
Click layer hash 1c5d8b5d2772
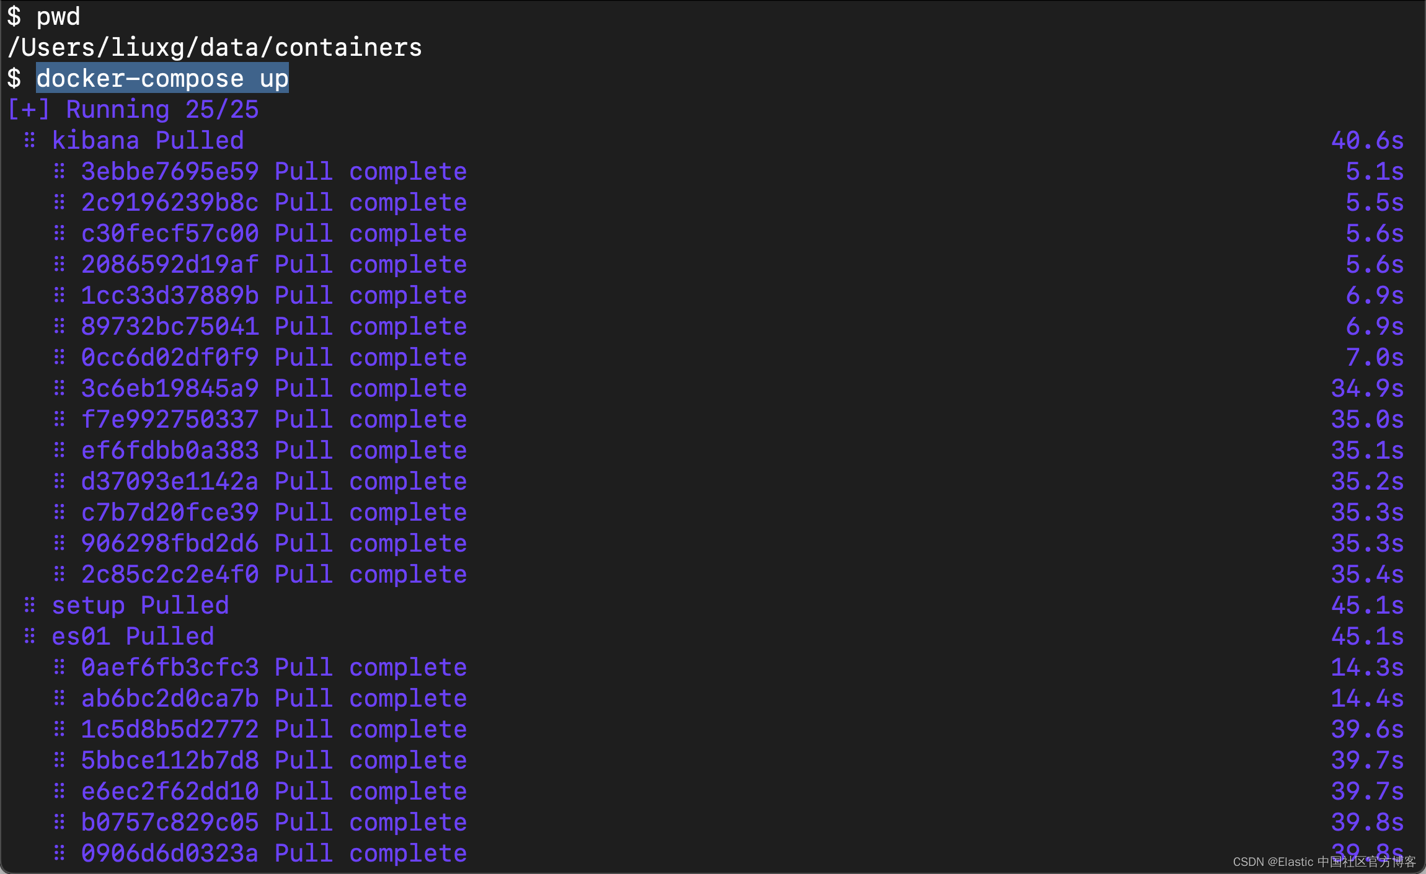tap(170, 730)
